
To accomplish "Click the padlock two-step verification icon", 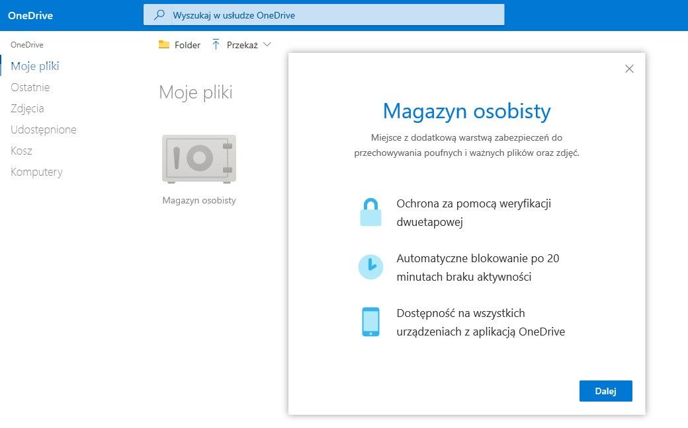I will point(370,212).
